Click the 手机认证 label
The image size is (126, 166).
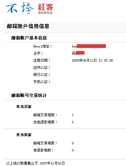(x=42, y=82)
